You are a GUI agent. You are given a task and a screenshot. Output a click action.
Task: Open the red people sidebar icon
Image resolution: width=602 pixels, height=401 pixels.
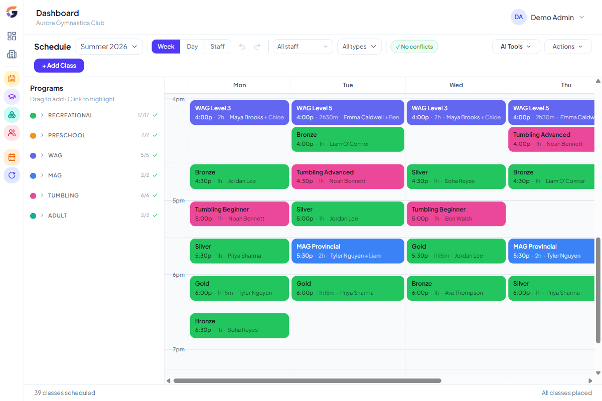click(12, 133)
